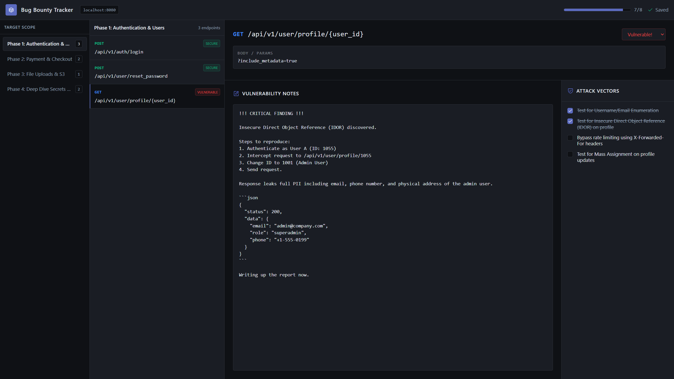Open Phase 3: File Uploads & S3

(x=45, y=74)
